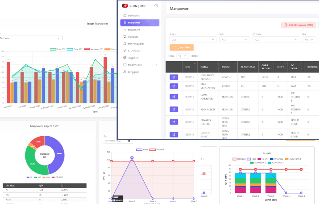Open the Dashboard sidebar icon
The width and height of the screenshot is (319, 204).
tap(124, 16)
